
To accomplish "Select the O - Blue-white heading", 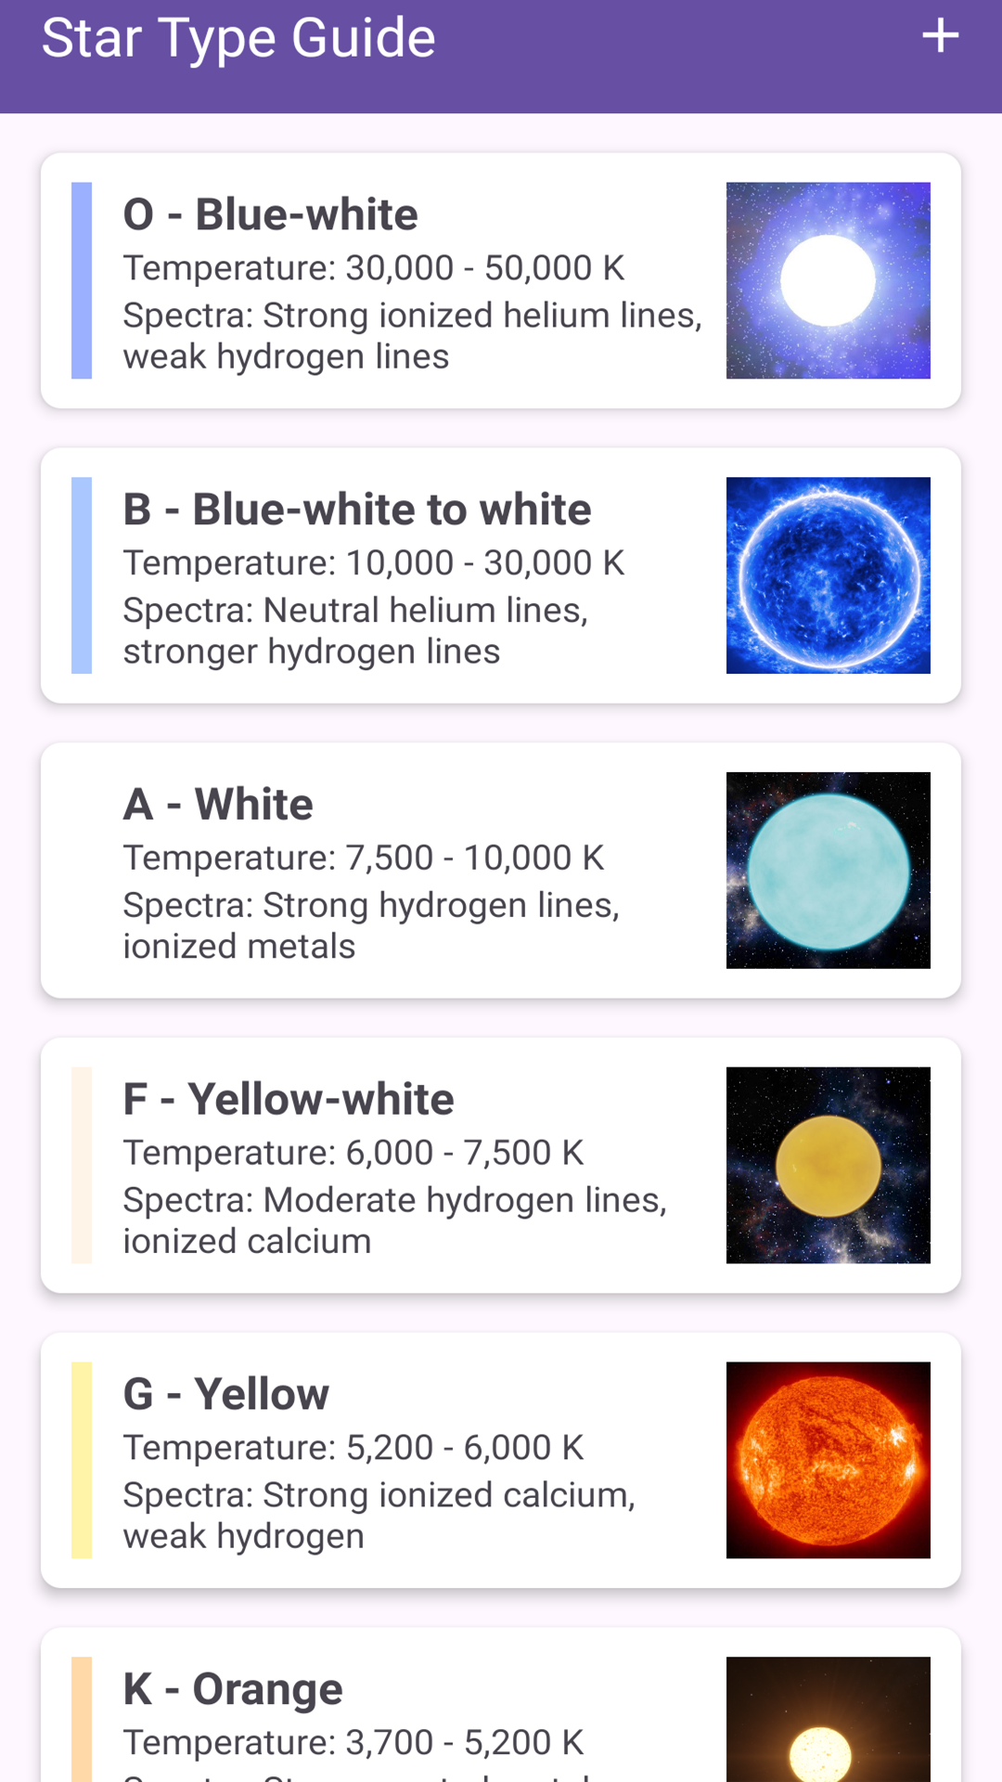I will point(270,214).
